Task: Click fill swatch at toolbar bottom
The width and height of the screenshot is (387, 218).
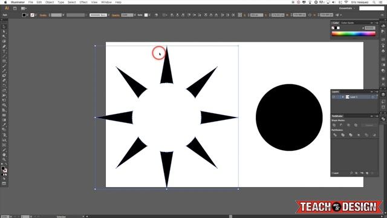Action: [x=3, y=168]
